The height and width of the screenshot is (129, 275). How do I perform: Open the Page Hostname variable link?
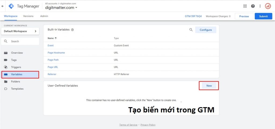pos(56,53)
